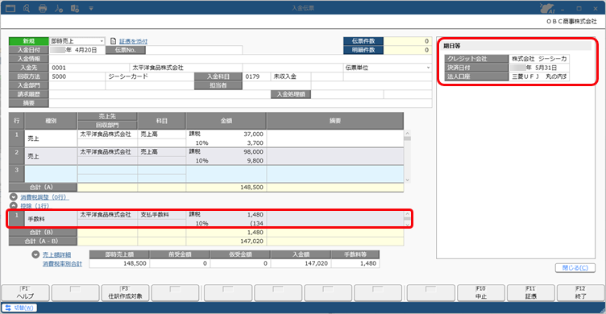
Task: Click the 売上高 account cell in row 1
Action: click(x=161, y=134)
